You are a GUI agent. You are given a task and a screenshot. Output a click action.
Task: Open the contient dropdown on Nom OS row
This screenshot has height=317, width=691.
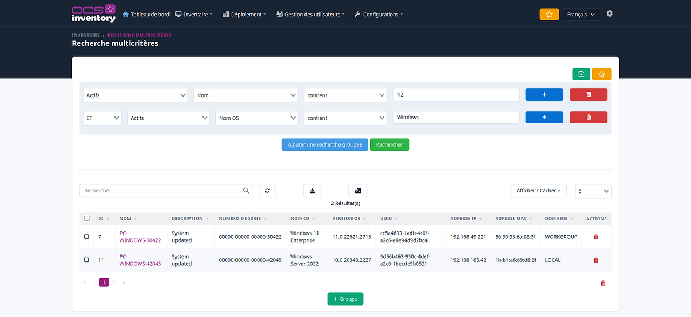pos(345,118)
